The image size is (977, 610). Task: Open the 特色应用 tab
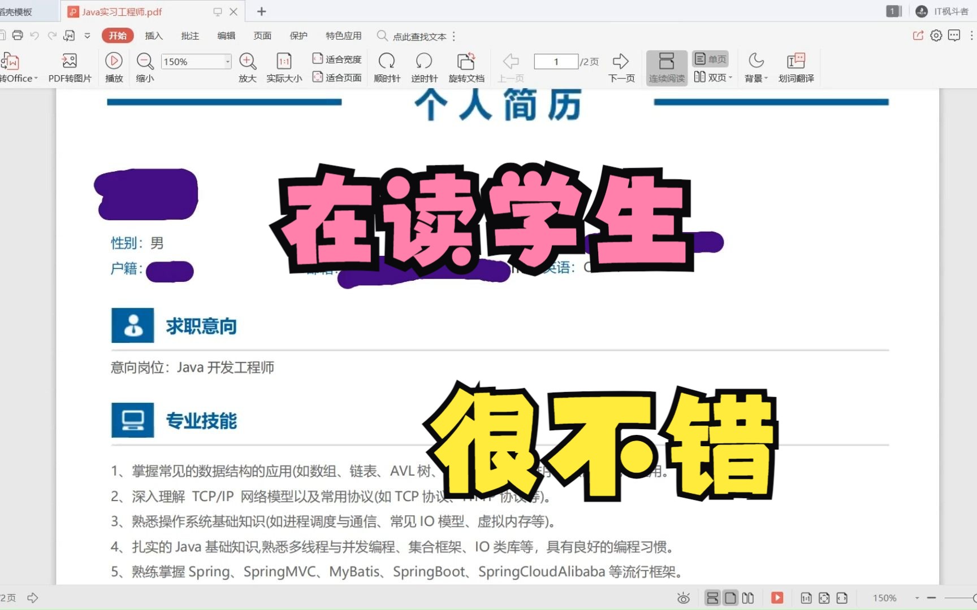coord(344,36)
